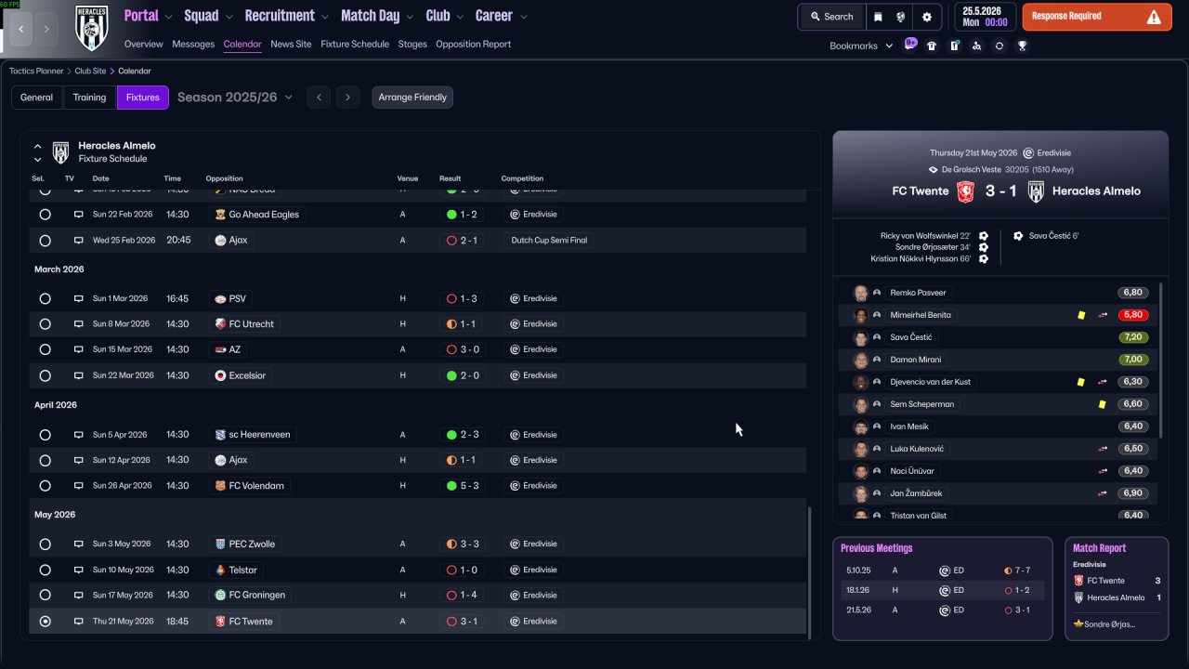Click the Heracles club badge in the header
This screenshot has height=669, width=1189.
[93, 28]
